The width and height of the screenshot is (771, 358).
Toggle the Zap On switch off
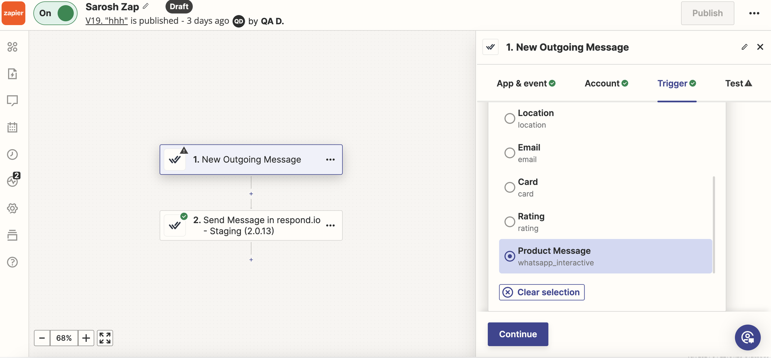click(56, 13)
